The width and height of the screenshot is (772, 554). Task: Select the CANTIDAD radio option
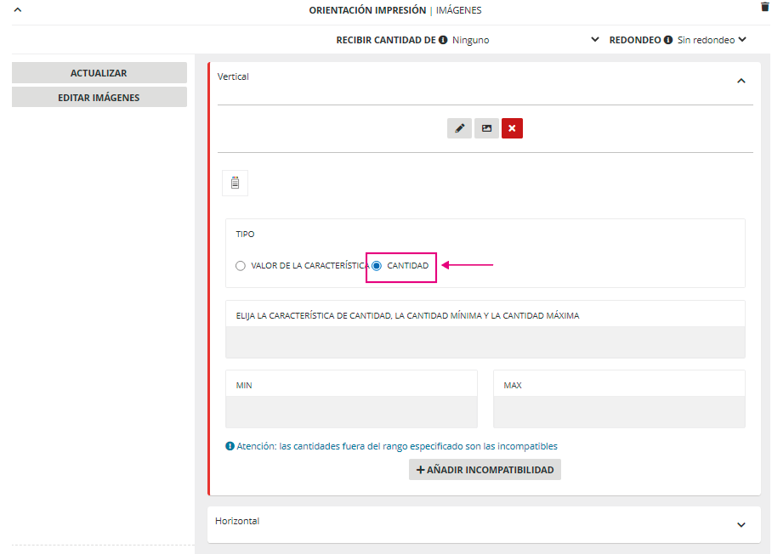377,266
